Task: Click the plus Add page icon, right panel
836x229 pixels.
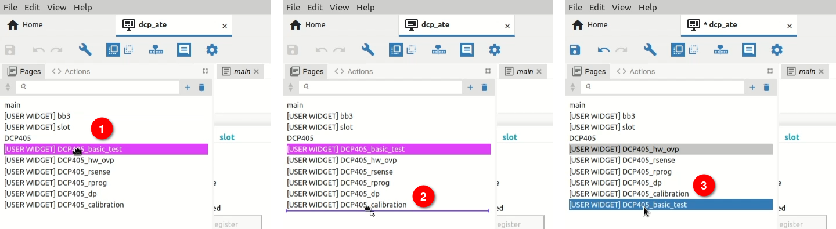Action: point(752,88)
